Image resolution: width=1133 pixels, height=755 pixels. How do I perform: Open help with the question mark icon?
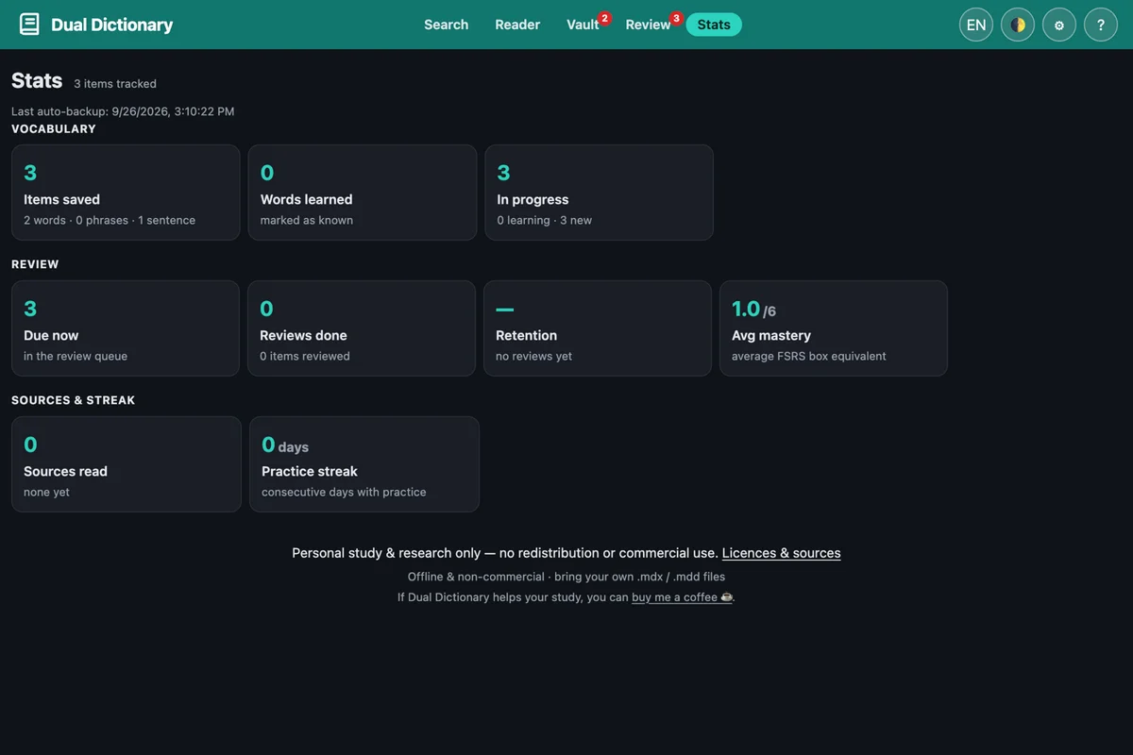(1101, 25)
